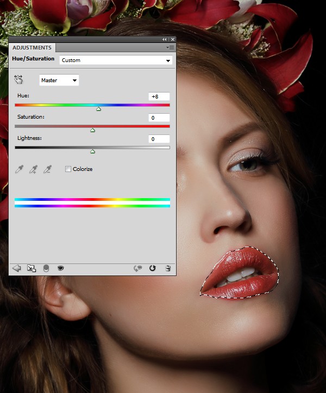Screen dimensions: 326x393
Task: Click the view previous state icon
Action: point(139,268)
